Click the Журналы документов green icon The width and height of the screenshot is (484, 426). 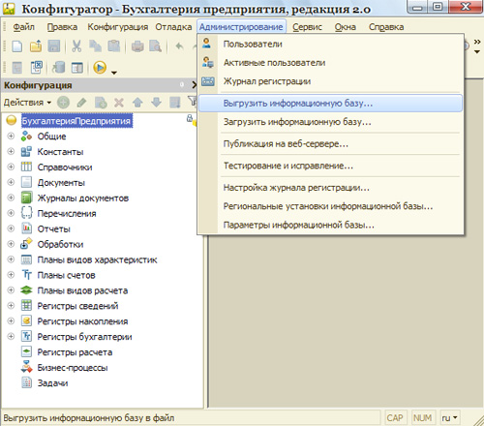coord(26,198)
